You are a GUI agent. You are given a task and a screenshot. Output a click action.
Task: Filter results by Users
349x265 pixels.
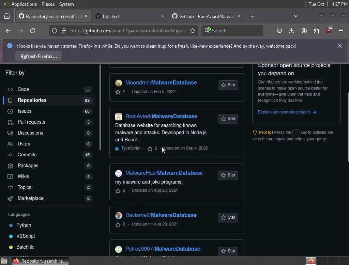[x=49, y=144]
